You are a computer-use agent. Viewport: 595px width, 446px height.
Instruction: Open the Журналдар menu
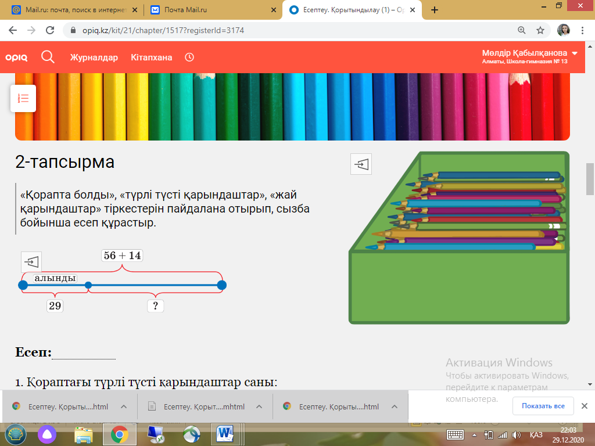(x=94, y=57)
